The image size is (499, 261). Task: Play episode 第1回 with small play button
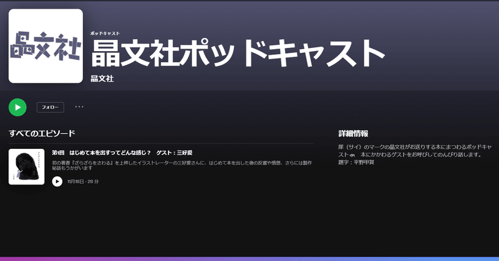click(57, 181)
